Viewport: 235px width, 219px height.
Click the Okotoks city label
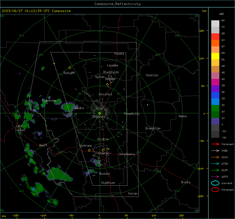(x=104, y=174)
